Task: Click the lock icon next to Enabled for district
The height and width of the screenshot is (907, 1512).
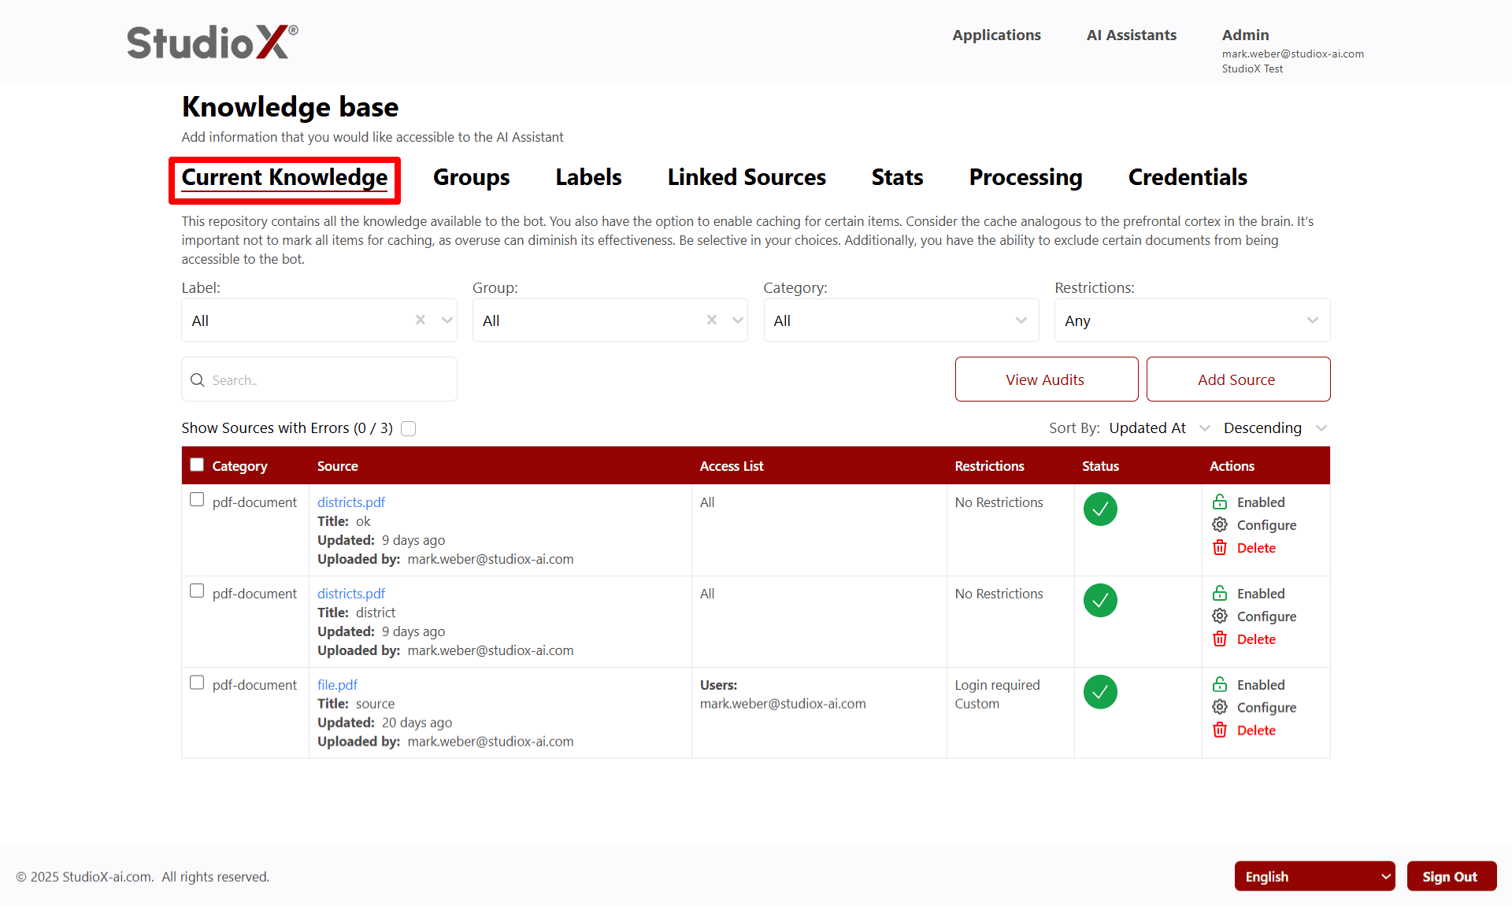Action: point(1220,593)
